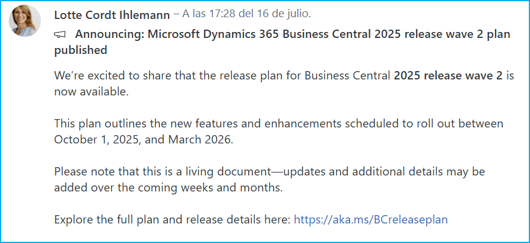Screen dimensions: 530x243
Task: Click the word "published" in the title
Action: (81, 50)
